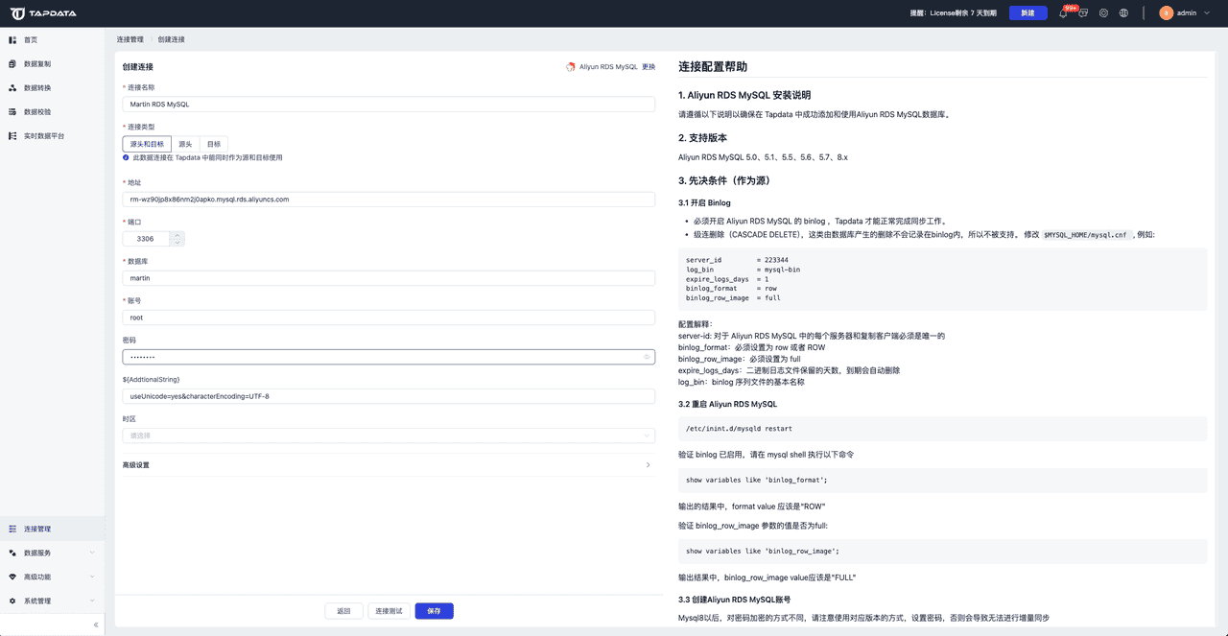Click the 保存 save button
Viewport: 1228px width, 636px height.
click(x=434, y=610)
